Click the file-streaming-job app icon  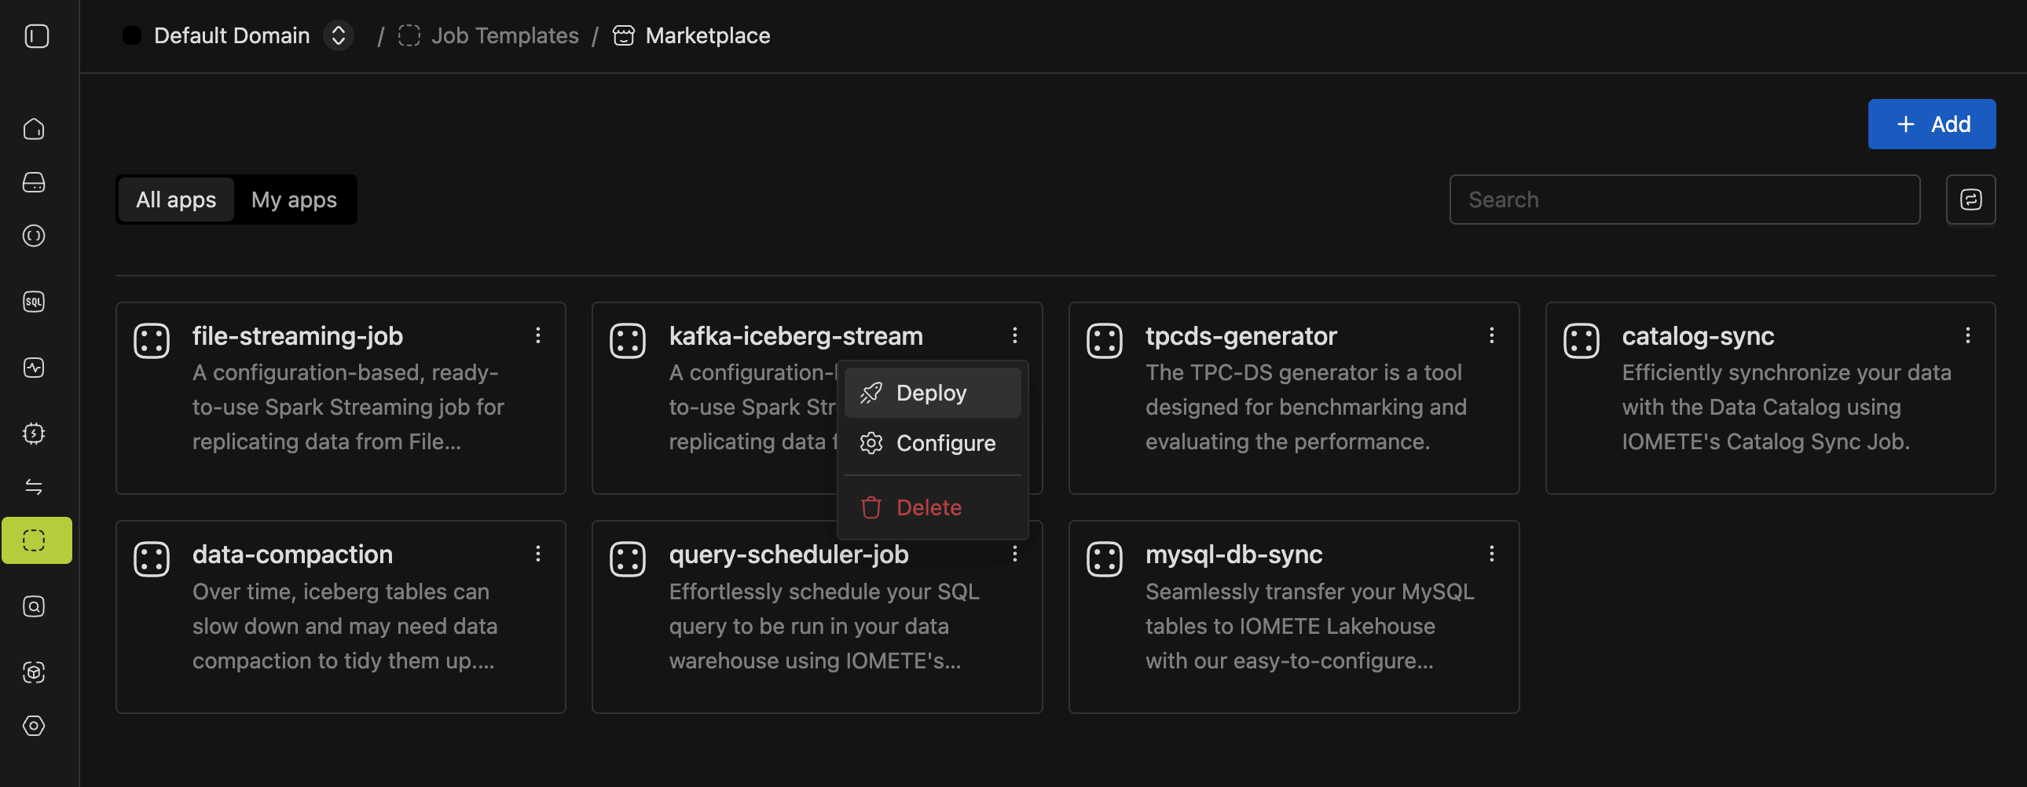(x=151, y=341)
